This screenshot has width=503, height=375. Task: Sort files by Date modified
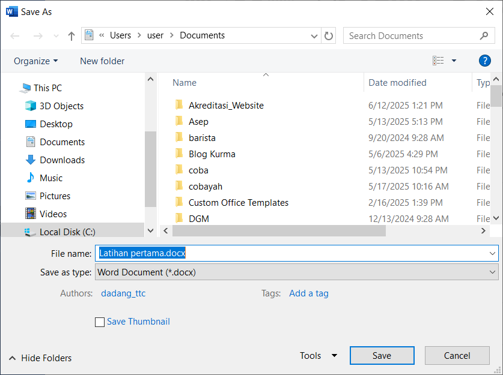398,82
